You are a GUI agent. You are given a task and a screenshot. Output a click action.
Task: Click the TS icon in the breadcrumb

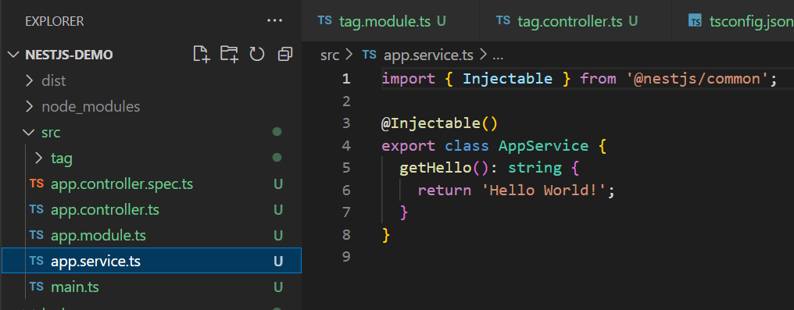pos(369,55)
